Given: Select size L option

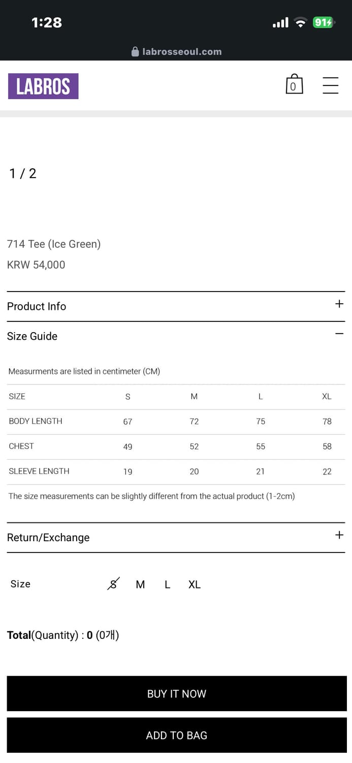Looking at the screenshot, I should pos(167,584).
